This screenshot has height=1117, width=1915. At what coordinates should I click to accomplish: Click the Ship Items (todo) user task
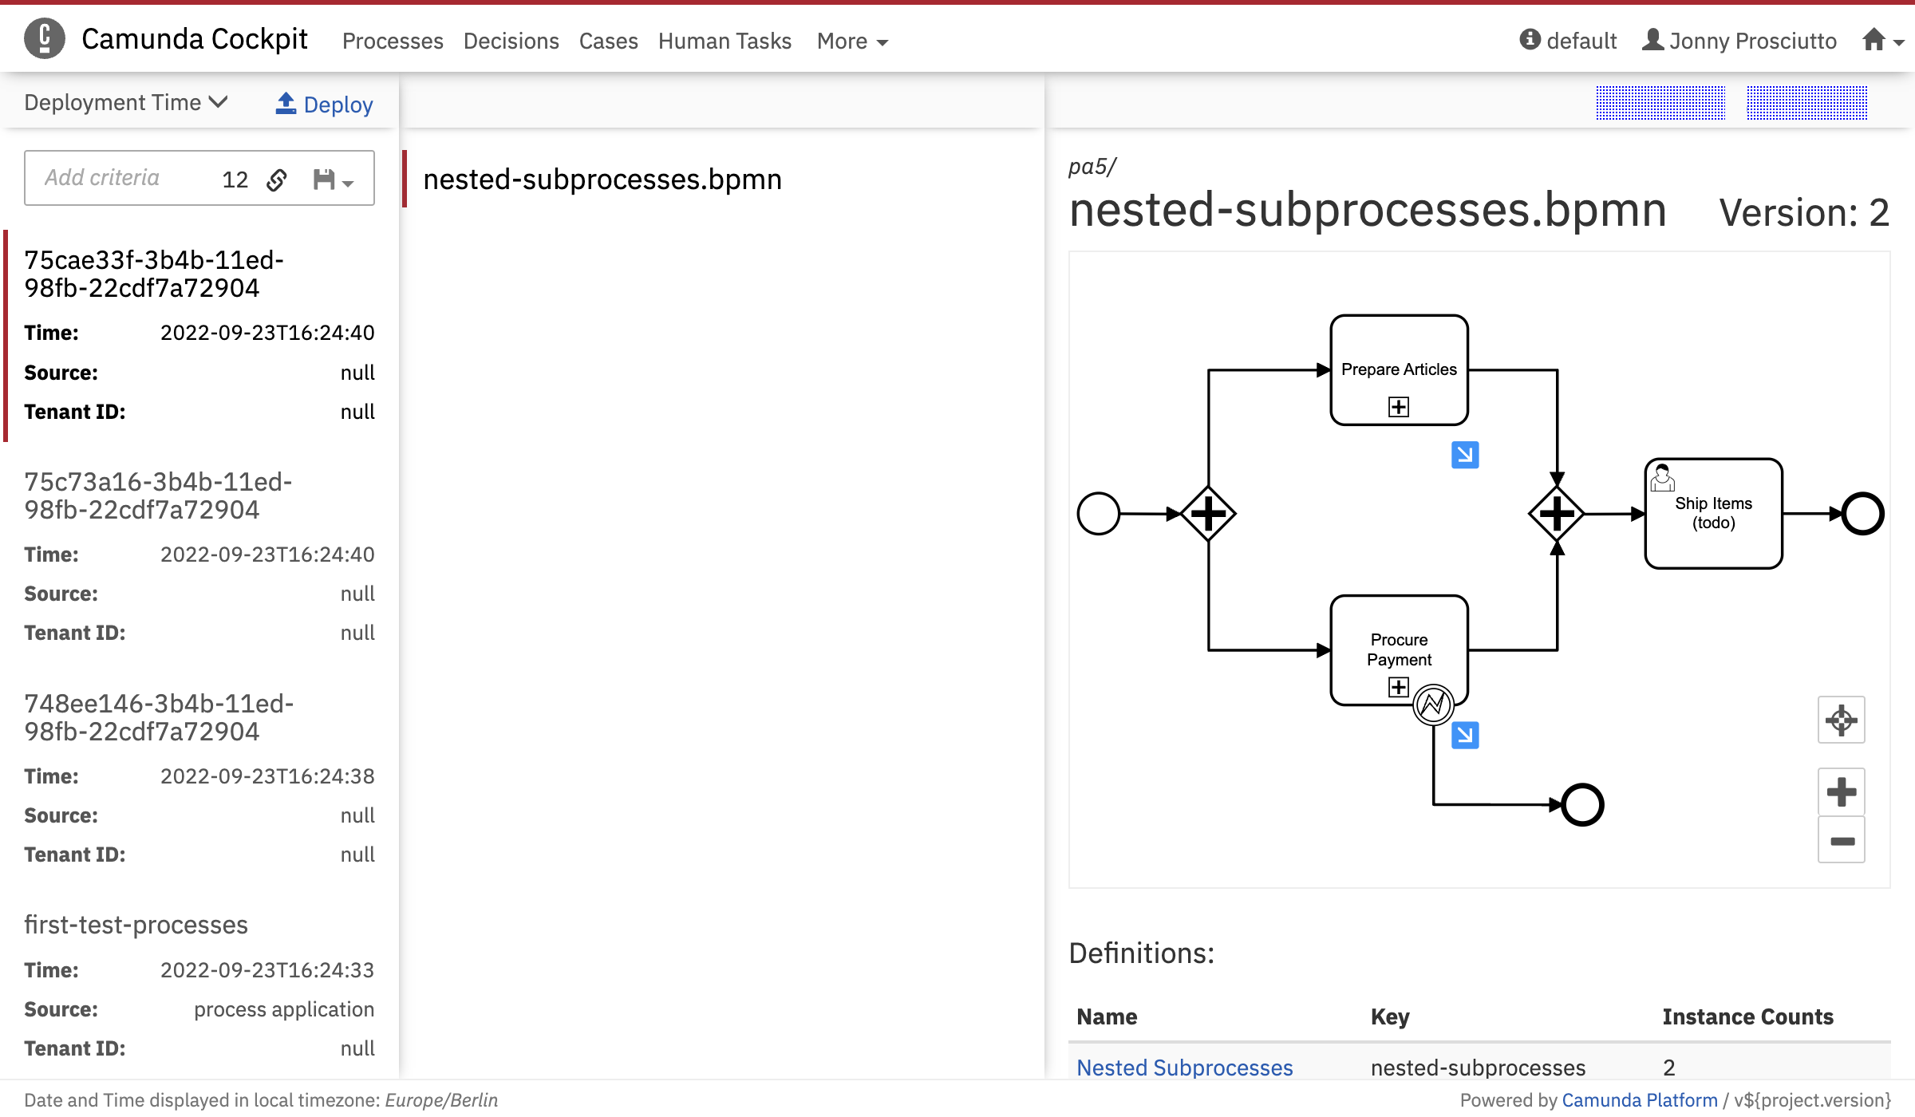[x=1713, y=513]
